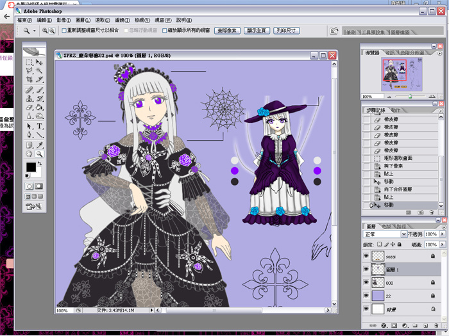The width and height of the screenshot is (449, 336).
Task: Select the Zoom tool in toolbox
Action: click(39, 154)
